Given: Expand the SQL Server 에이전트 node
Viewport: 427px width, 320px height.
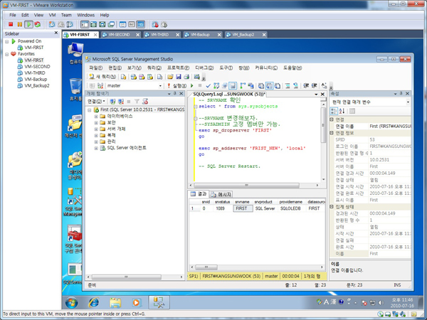Looking at the screenshot, I should [x=96, y=148].
